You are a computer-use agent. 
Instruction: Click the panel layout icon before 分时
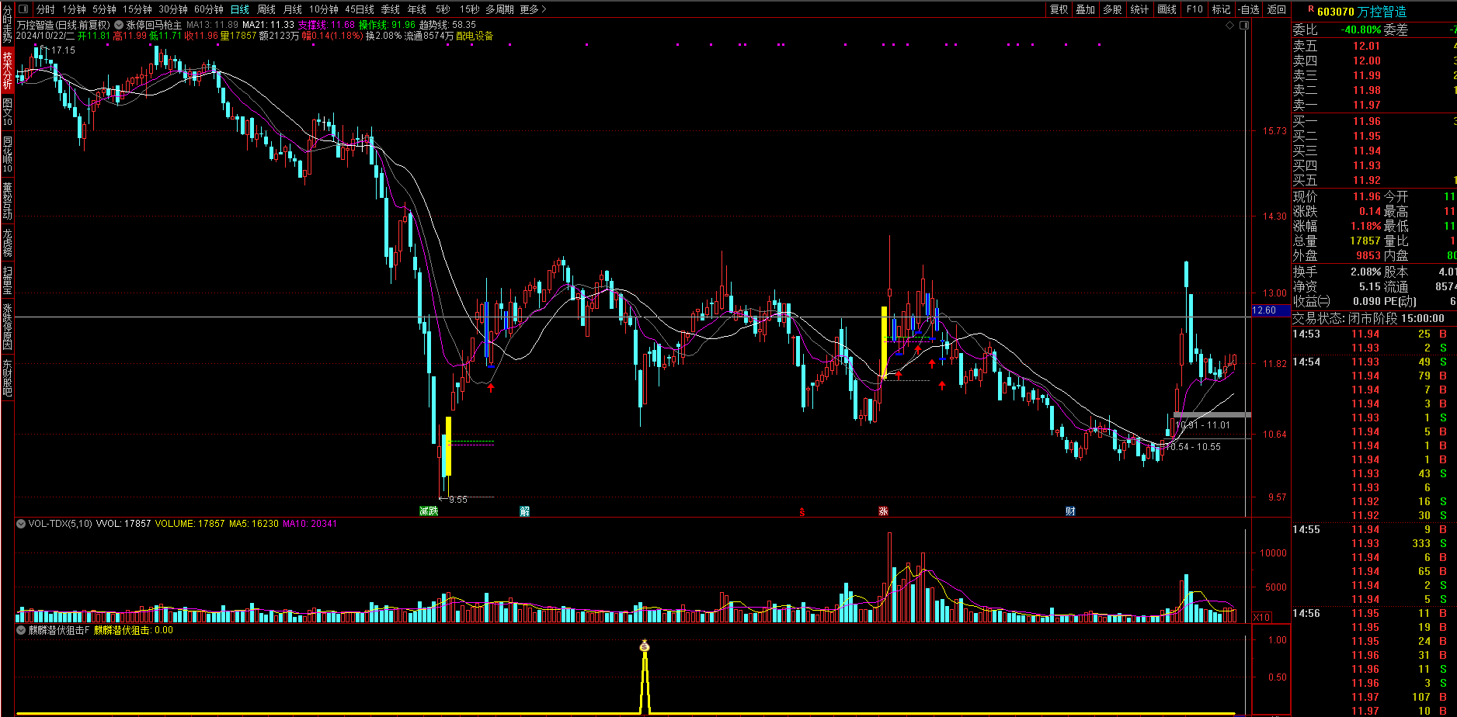point(23,9)
